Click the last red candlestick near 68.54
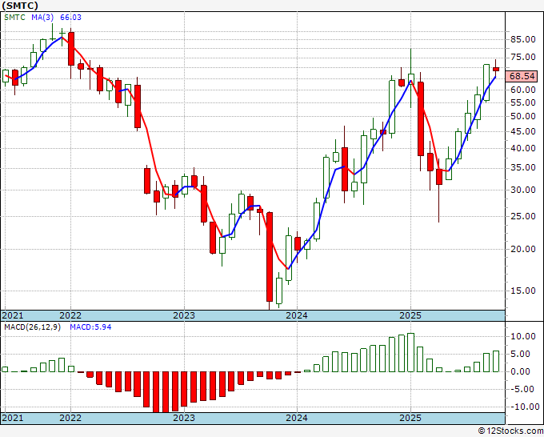544x437 pixels. 496,69
